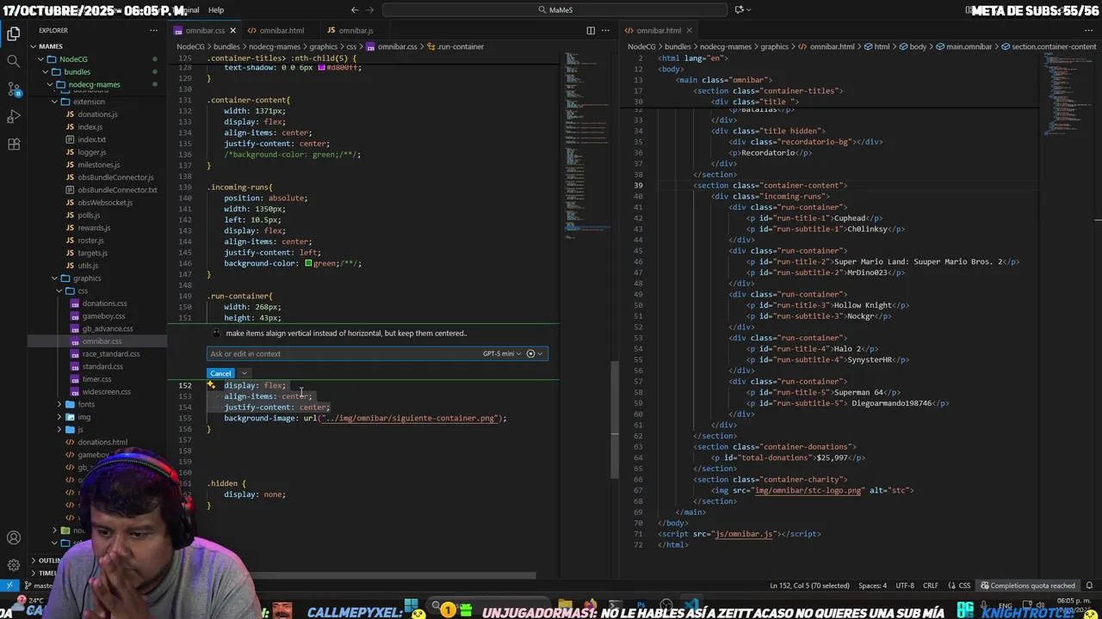
Task: Open gameboy.css in the explorer
Action: pos(103,316)
